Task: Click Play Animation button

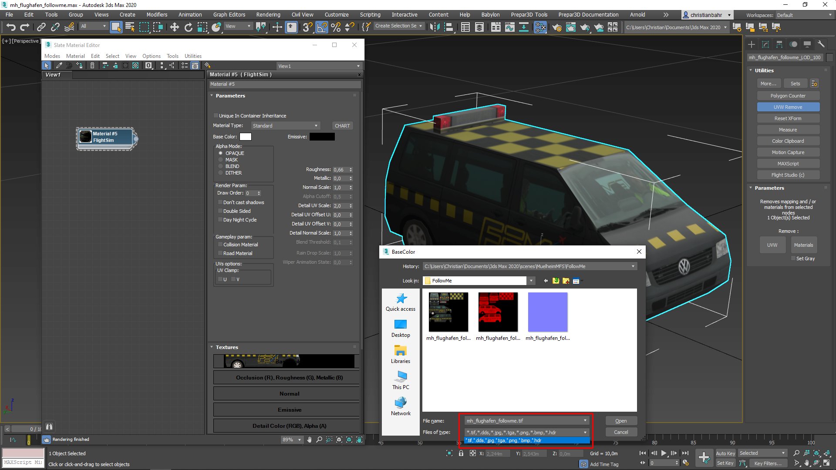Action: point(664,453)
